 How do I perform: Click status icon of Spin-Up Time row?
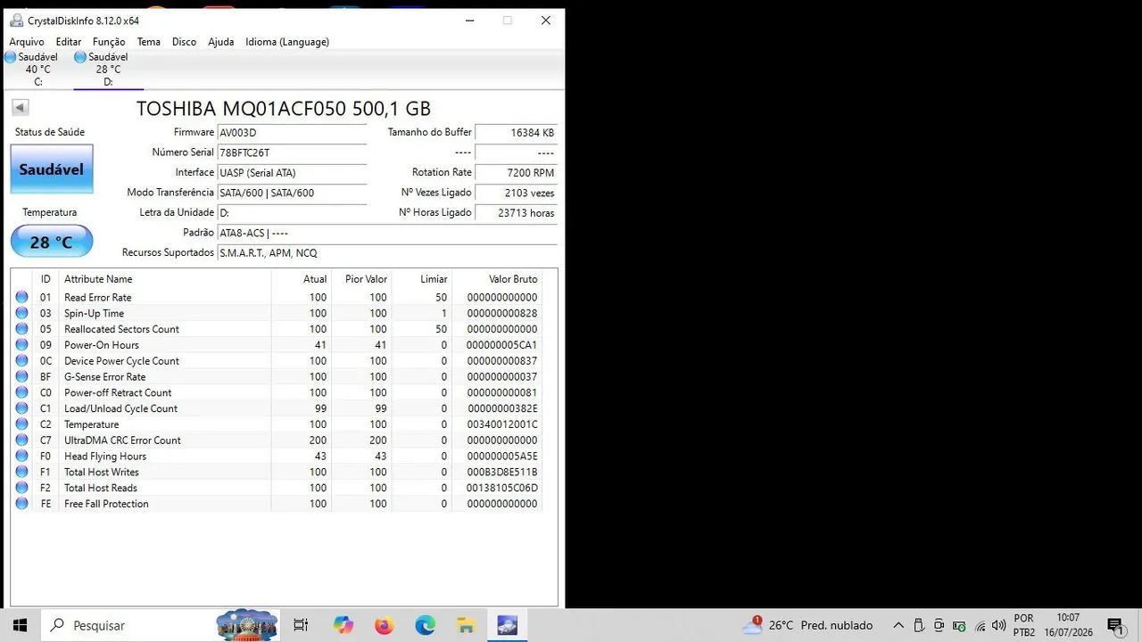point(21,313)
